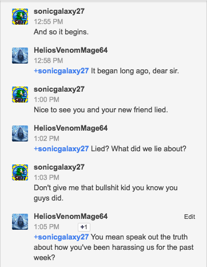This screenshot has width=207, height=267.
Task: Open sonicgalaxy27 avatar on 1:03 PM comment
Action: coord(20,172)
